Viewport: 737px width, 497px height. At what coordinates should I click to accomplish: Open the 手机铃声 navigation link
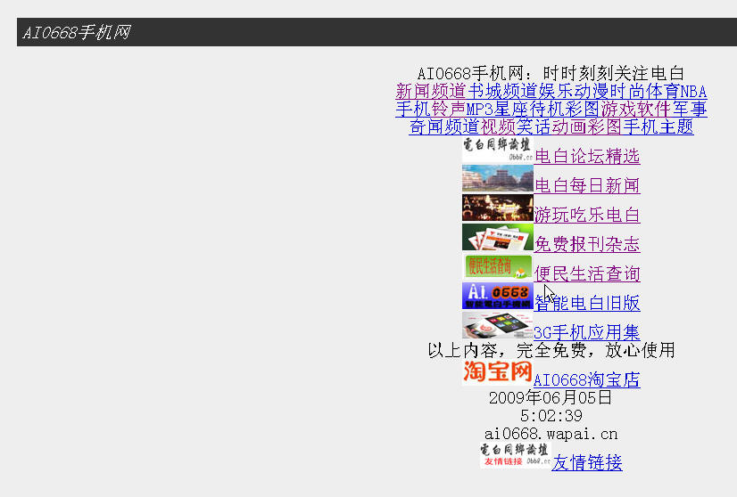[x=431, y=110]
